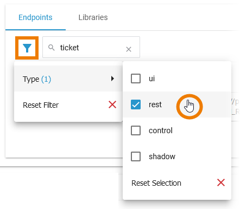Screen dimensions: 240x209
Task: Check the shadow checkbox
Action: [x=136, y=156]
